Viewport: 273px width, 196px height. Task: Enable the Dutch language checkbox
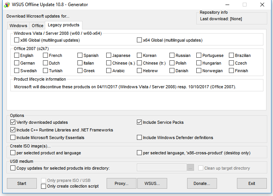[x=45, y=63]
